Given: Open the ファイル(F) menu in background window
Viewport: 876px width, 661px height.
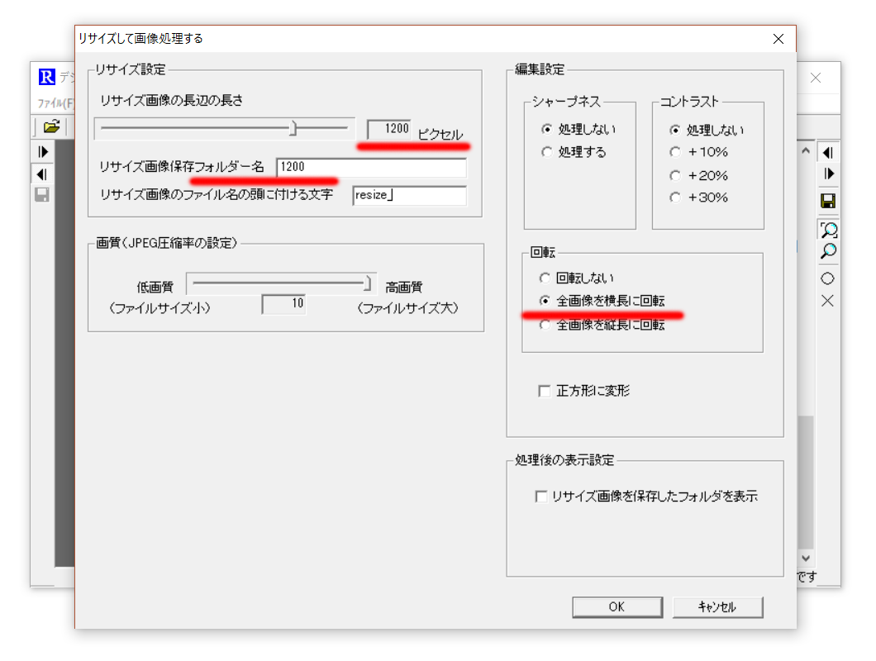Looking at the screenshot, I should [55, 103].
